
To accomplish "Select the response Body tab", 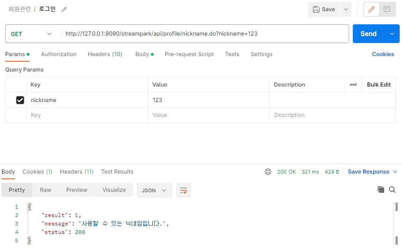I will 8,172.
